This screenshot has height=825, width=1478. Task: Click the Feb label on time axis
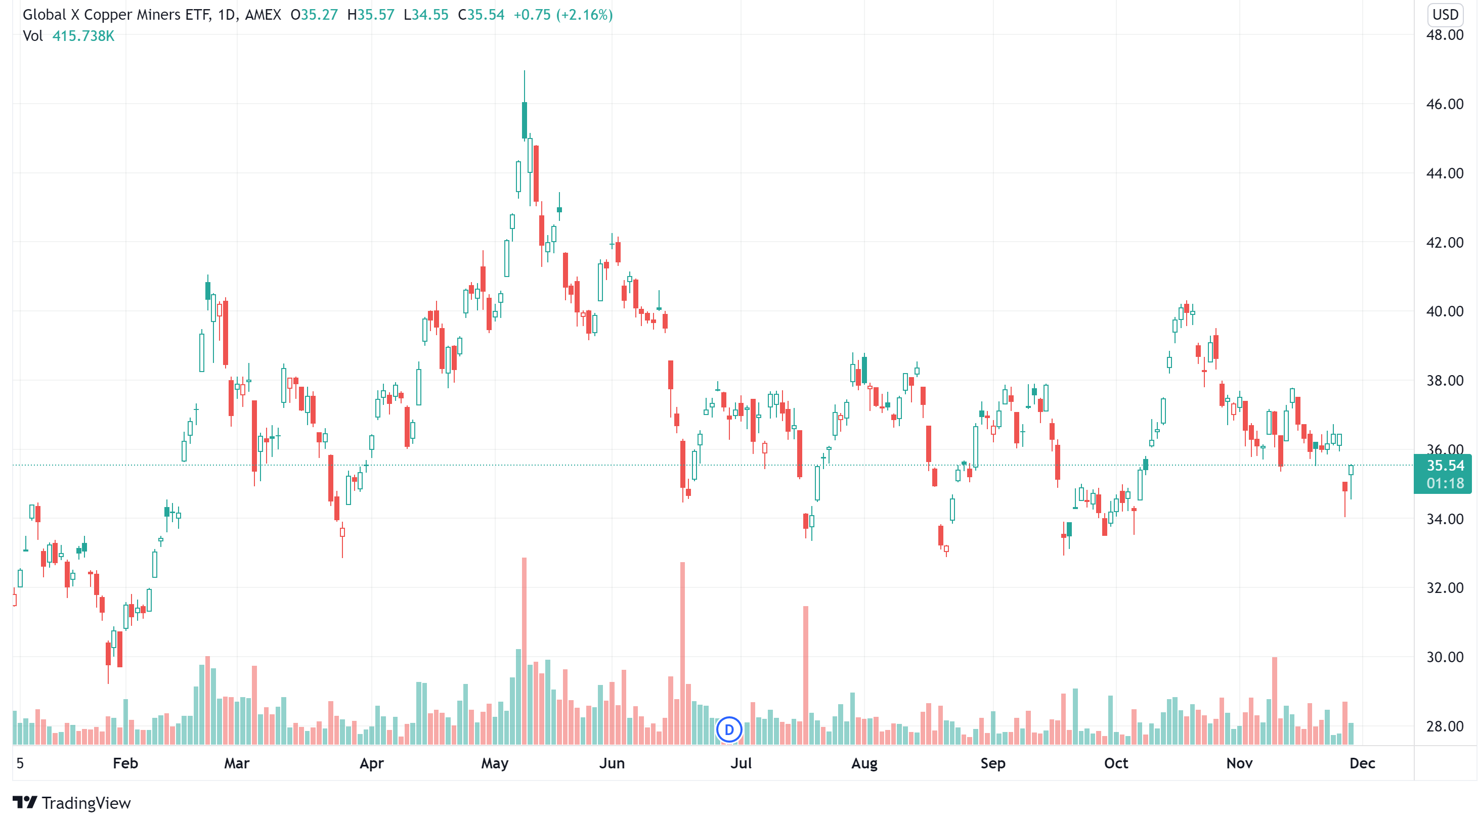tap(125, 763)
